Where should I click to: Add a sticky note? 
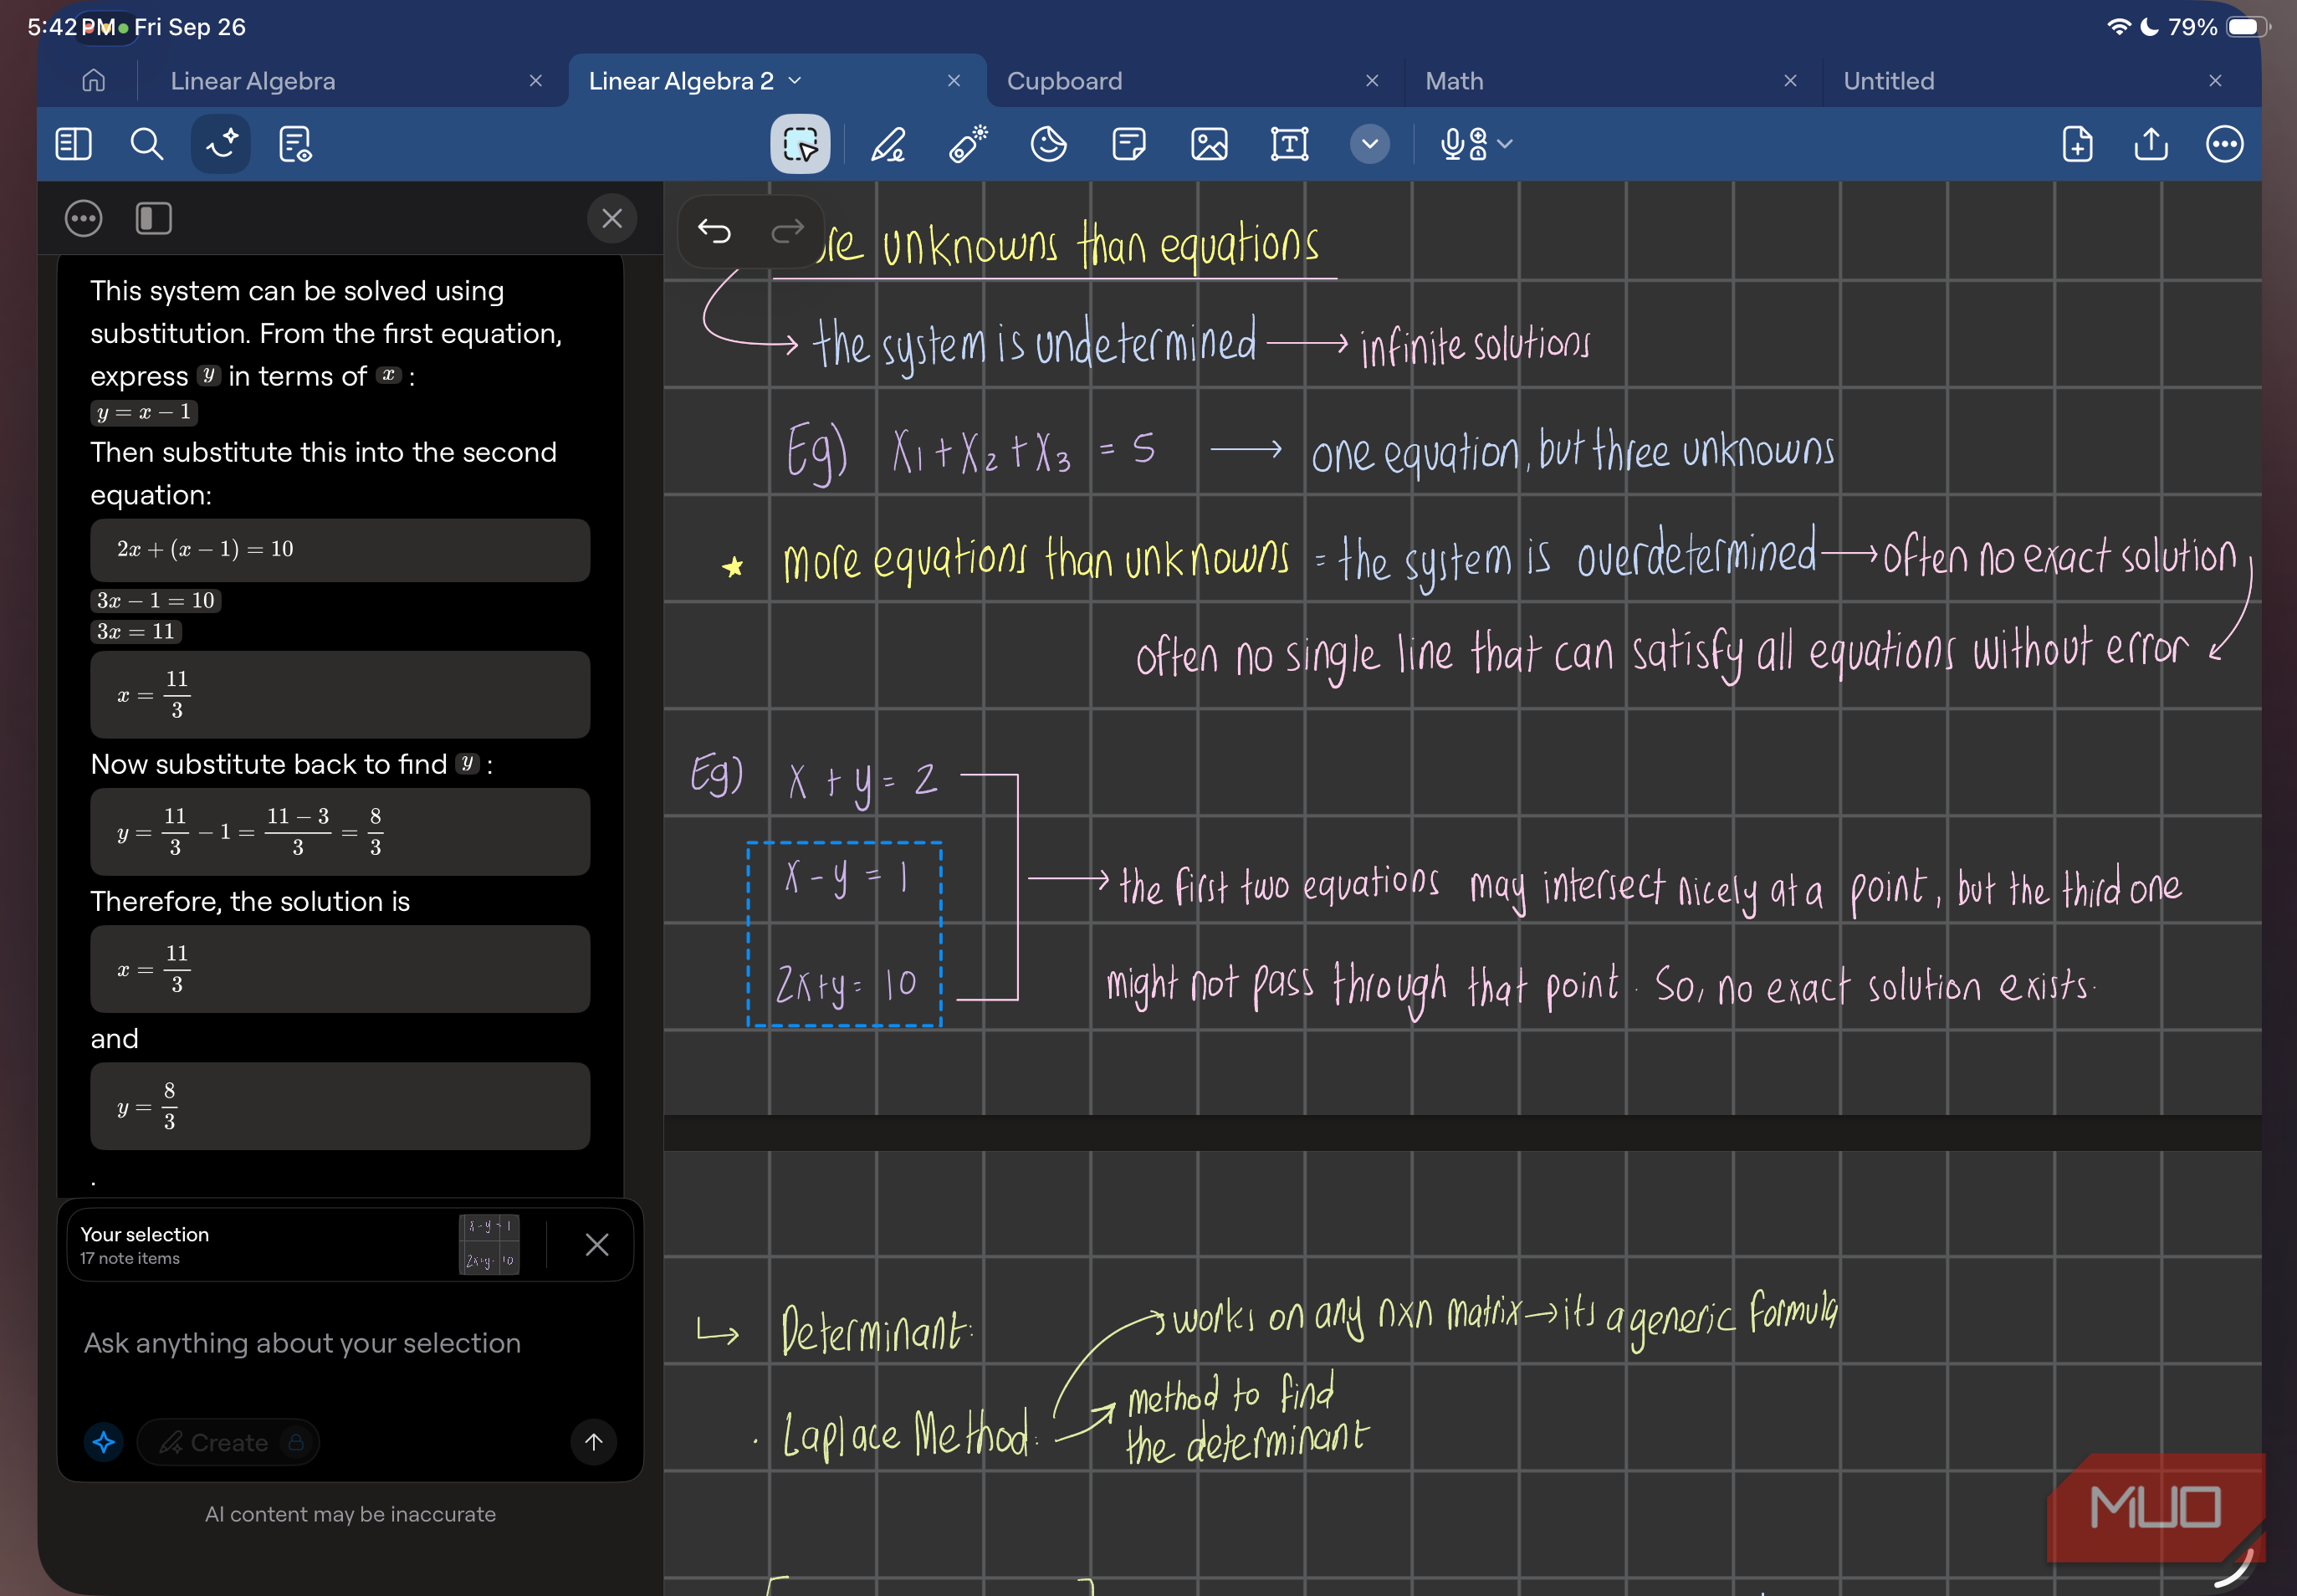[1129, 144]
